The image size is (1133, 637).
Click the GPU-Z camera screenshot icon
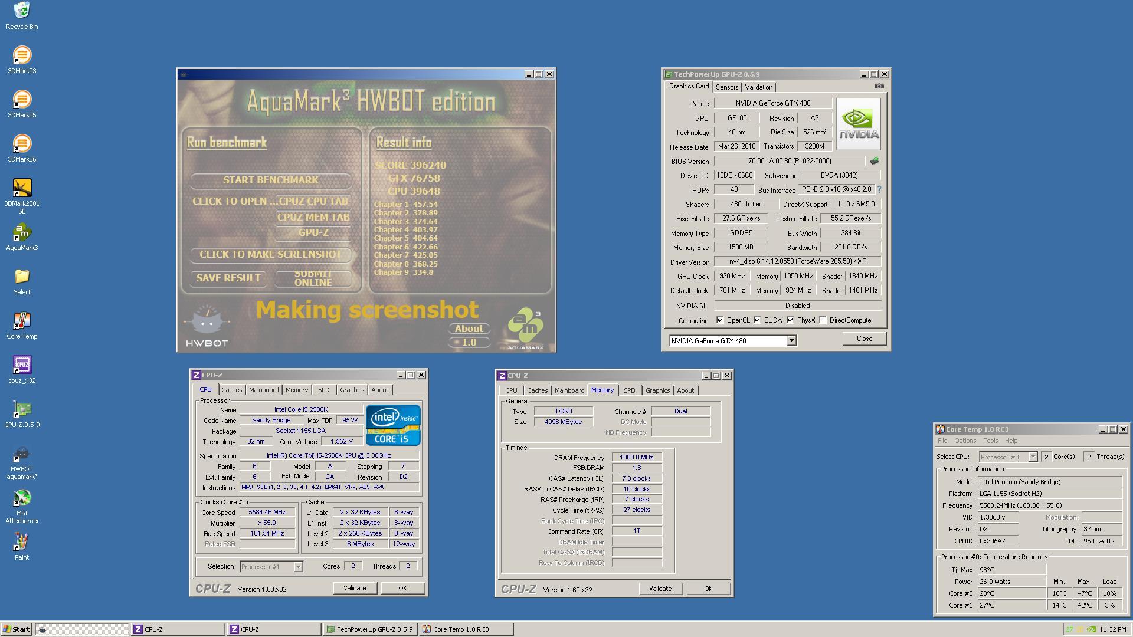tap(879, 86)
